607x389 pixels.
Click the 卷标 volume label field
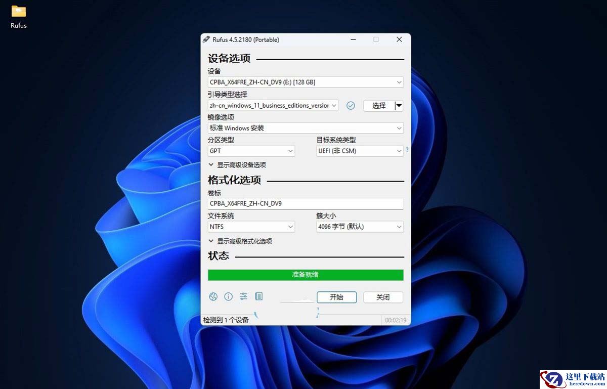click(306, 203)
